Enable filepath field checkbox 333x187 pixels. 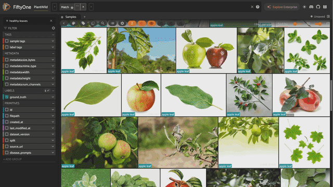pyautogui.click(x=7, y=116)
